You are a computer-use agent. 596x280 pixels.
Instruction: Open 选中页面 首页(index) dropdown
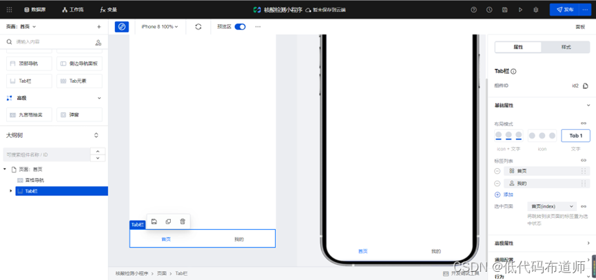[552, 206]
